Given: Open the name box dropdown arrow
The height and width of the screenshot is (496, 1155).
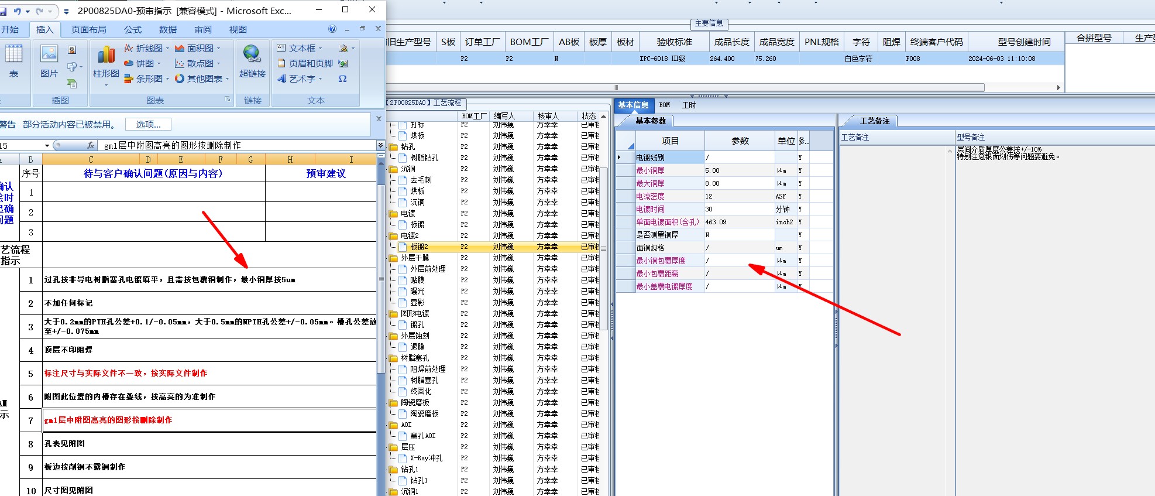Looking at the screenshot, I should [47, 145].
